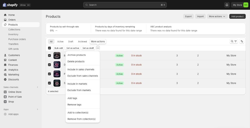Uncheck the select-all products checkbox
This screenshot has width=250, height=128.
click(x=49, y=48)
